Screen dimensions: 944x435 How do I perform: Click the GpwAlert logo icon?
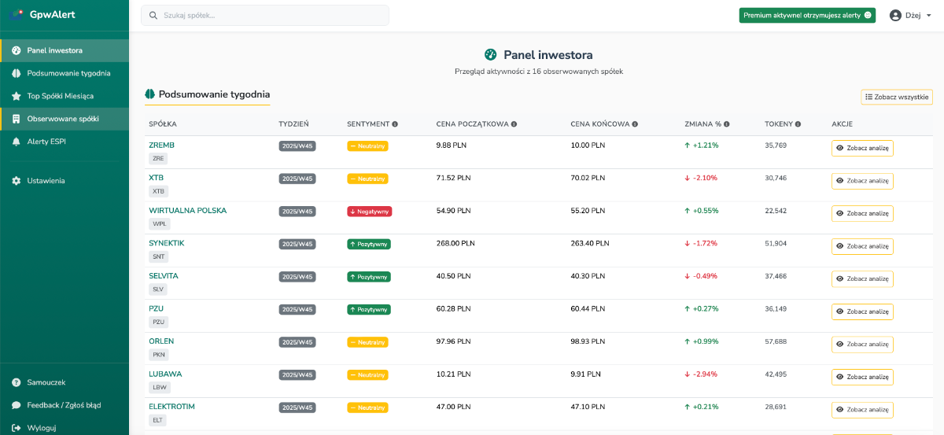click(17, 15)
